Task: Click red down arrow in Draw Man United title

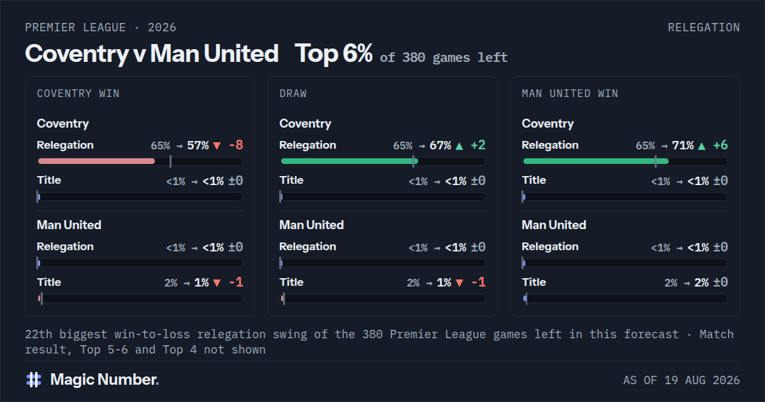Action: point(459,283)
